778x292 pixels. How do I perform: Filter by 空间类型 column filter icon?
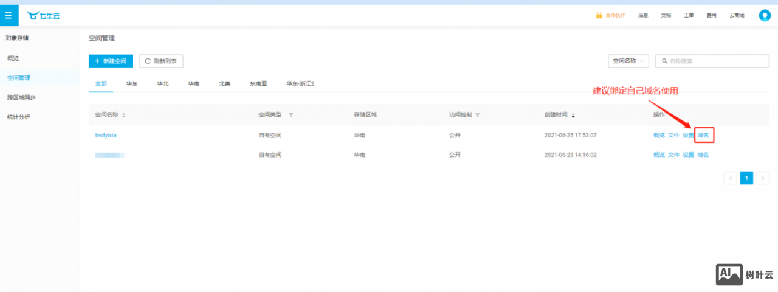(291, 115)
